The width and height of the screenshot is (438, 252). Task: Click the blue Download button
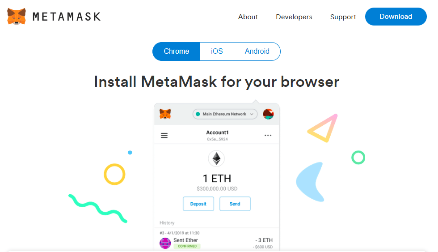tap(396, 17)
